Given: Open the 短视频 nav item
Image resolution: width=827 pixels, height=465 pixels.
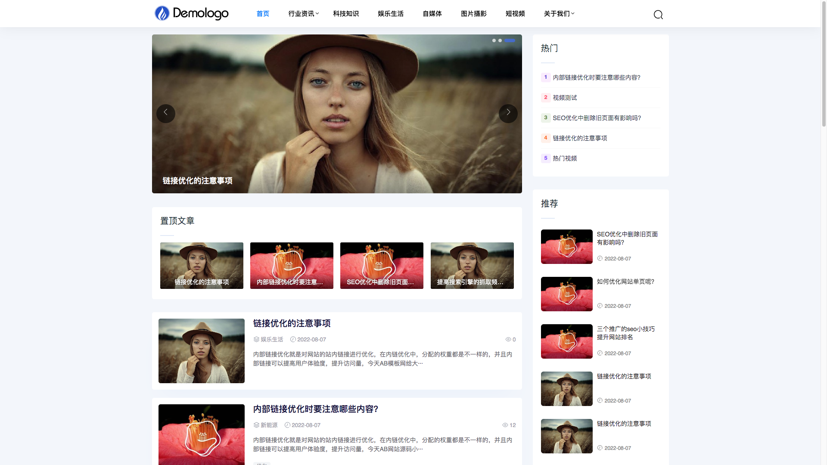Looking at the screenshot, I should pyautogui.click(x=515, y=14).
